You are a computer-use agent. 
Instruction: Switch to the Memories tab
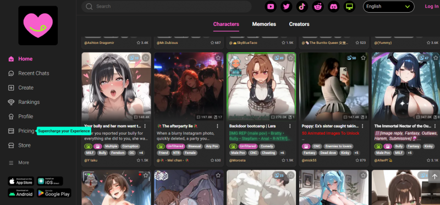pos(264,24)
